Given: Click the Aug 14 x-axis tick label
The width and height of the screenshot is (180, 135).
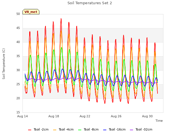Looking at the screenshot, I should pyautogui.click(x=22, y=116).
